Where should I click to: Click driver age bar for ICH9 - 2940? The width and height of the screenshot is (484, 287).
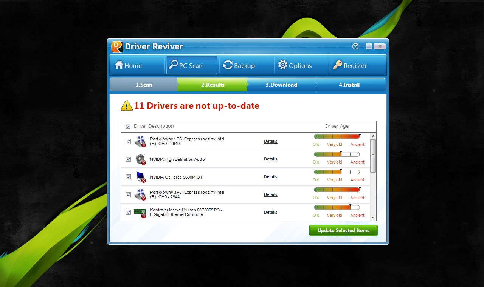[337, 136]
